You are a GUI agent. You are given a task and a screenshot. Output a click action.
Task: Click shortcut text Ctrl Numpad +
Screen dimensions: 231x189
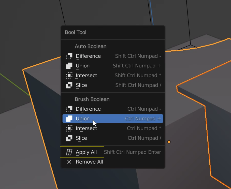[143, 119]
